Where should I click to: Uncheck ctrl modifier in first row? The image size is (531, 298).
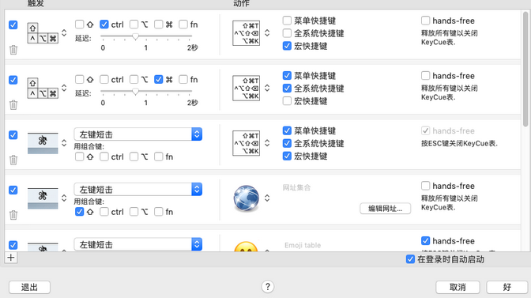pos(104,25)
